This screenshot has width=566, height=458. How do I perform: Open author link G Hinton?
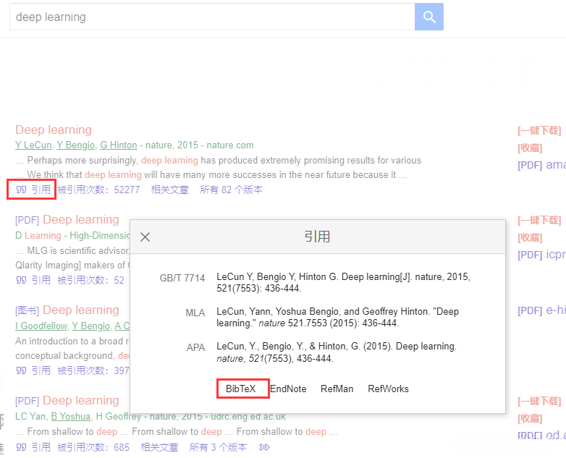119,145
